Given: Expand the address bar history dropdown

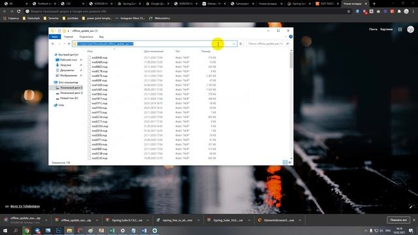Looking at the screenshot, I should tap(234, 44).
